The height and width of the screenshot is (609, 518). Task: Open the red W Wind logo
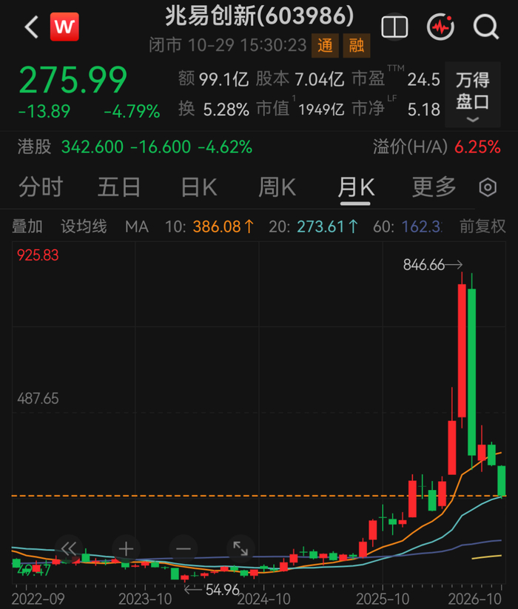[64, 27]
